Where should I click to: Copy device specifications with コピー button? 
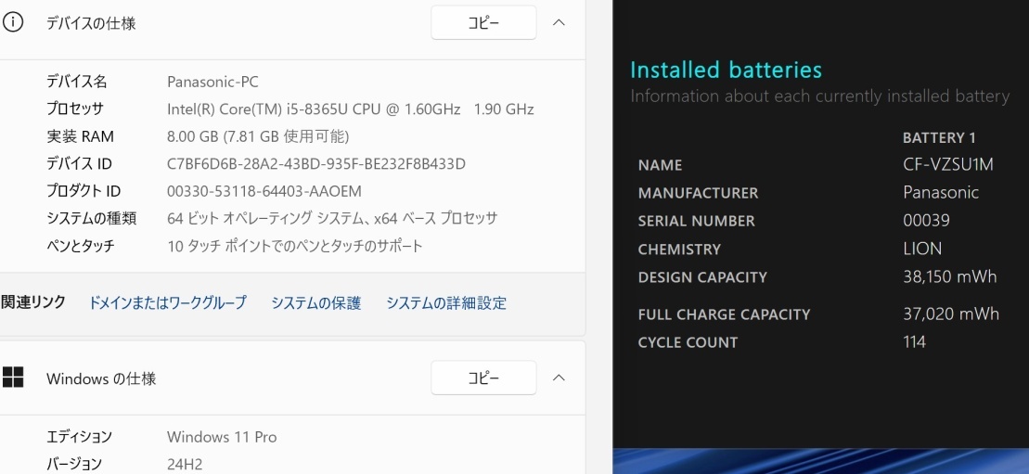(x=483, y=23)
